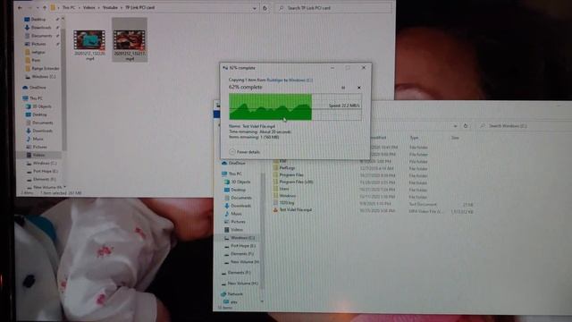Open pinned Desktop in TP Link window Quick access

(x=38, y=20)
